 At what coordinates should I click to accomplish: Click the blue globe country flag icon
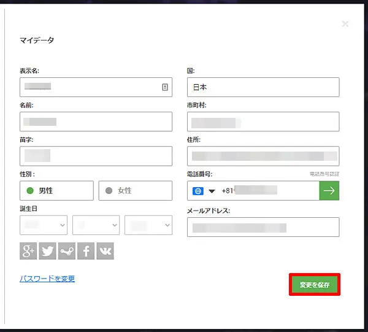pyautogui.click(x=198, y=191)
